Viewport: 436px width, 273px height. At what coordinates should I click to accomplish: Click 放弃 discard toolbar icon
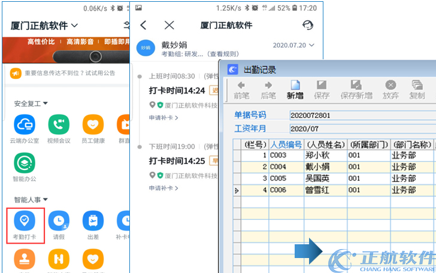[x=390, y=90]
